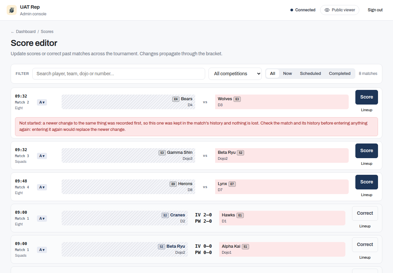Viewport: 393px width, 273px height.
Task: Click the E4 seed badge beside Bears
Action: coord(176,99)
